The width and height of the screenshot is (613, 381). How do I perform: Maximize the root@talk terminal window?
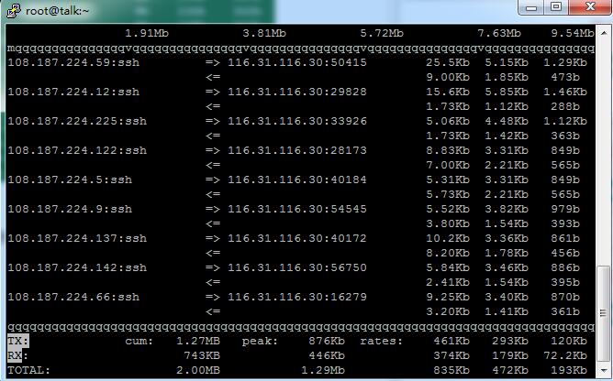(x=555, y=8)
